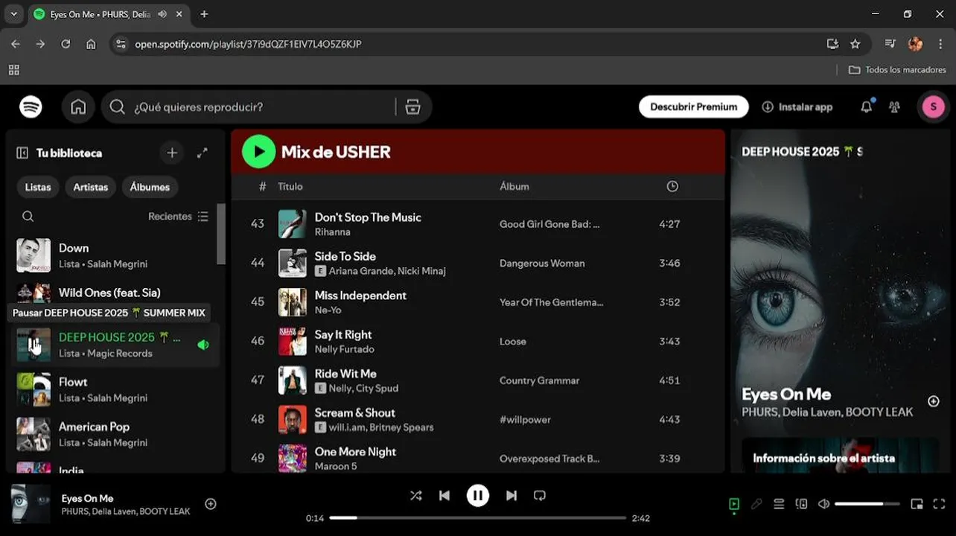Screen dimensions: 956x536
Task: Select track Side To Side
Action: 345,256
